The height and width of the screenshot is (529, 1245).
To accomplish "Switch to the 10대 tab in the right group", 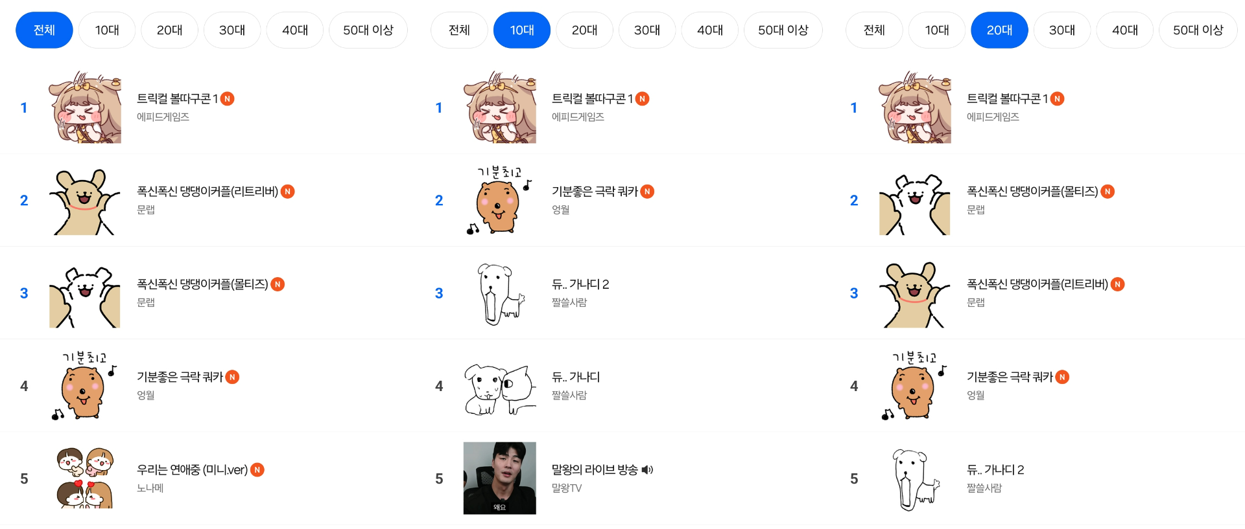I will tap(937, 30).
